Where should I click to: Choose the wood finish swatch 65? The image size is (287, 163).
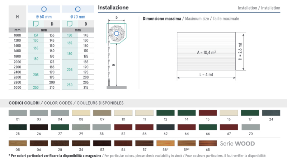coord(208,144)
